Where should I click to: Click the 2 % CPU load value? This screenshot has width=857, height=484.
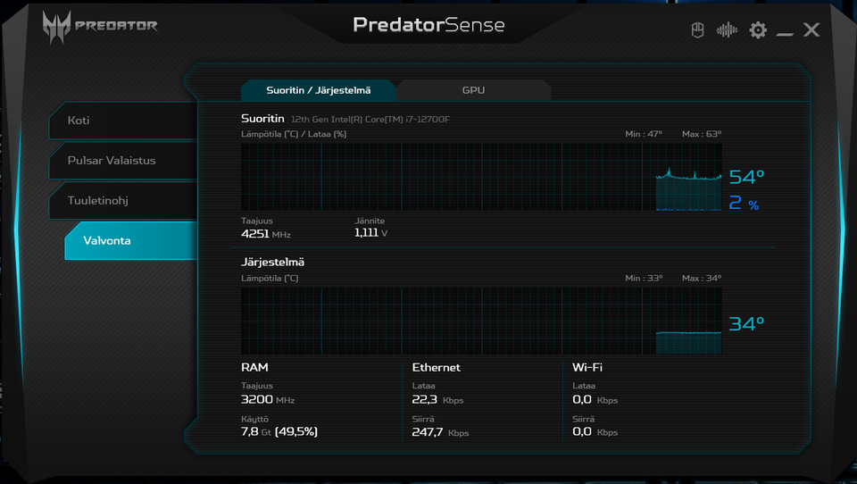743,204
